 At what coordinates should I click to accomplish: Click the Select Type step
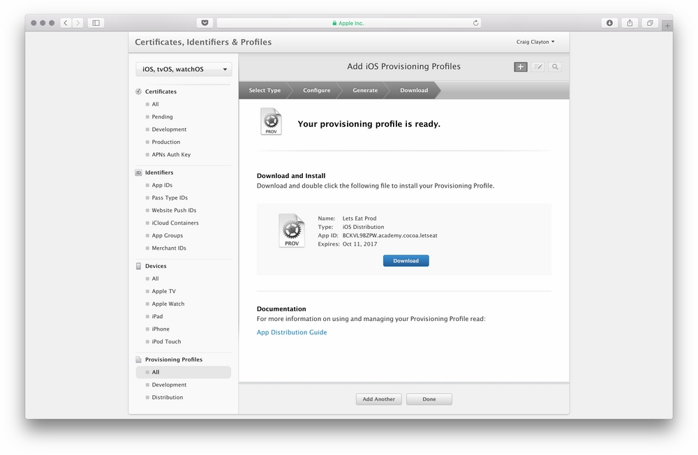tap(265, 90)
